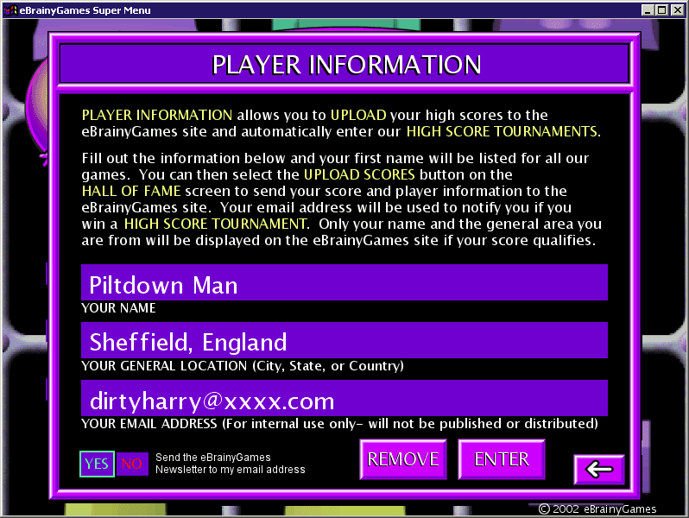
Task: Close the eBrainyGames Super Menu window
Action: click(677, 10)
